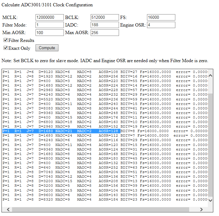Click the 'Calculate ADC3001/3101 Clock Configuration' heading
Screen dimensions: 219x216
point(47,5)
